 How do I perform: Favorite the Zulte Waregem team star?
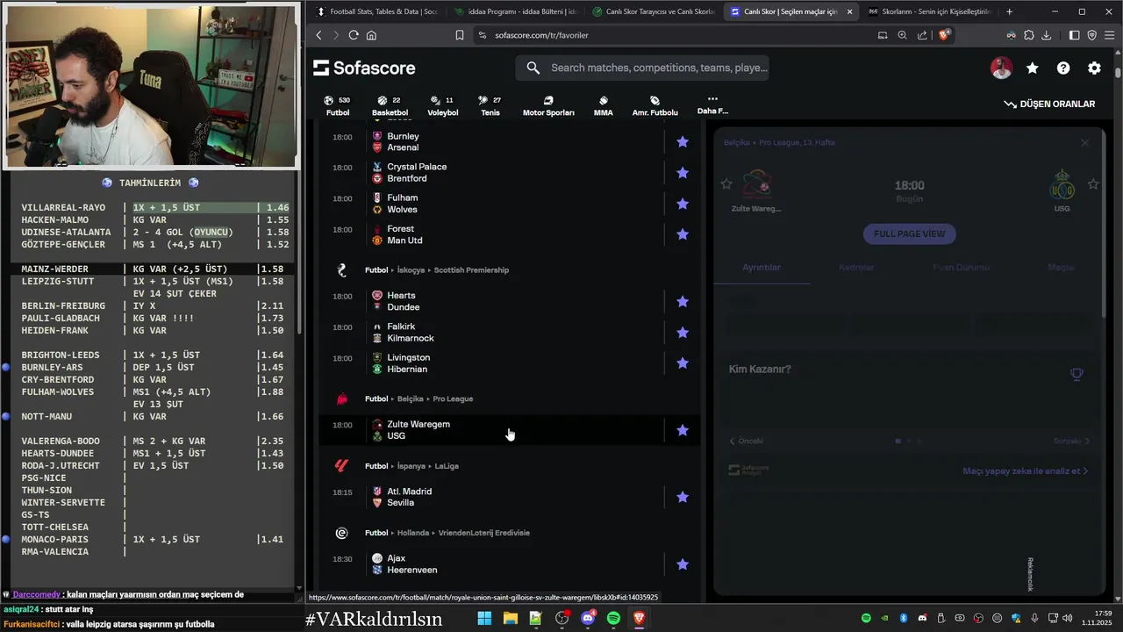[x=726, y=184]
